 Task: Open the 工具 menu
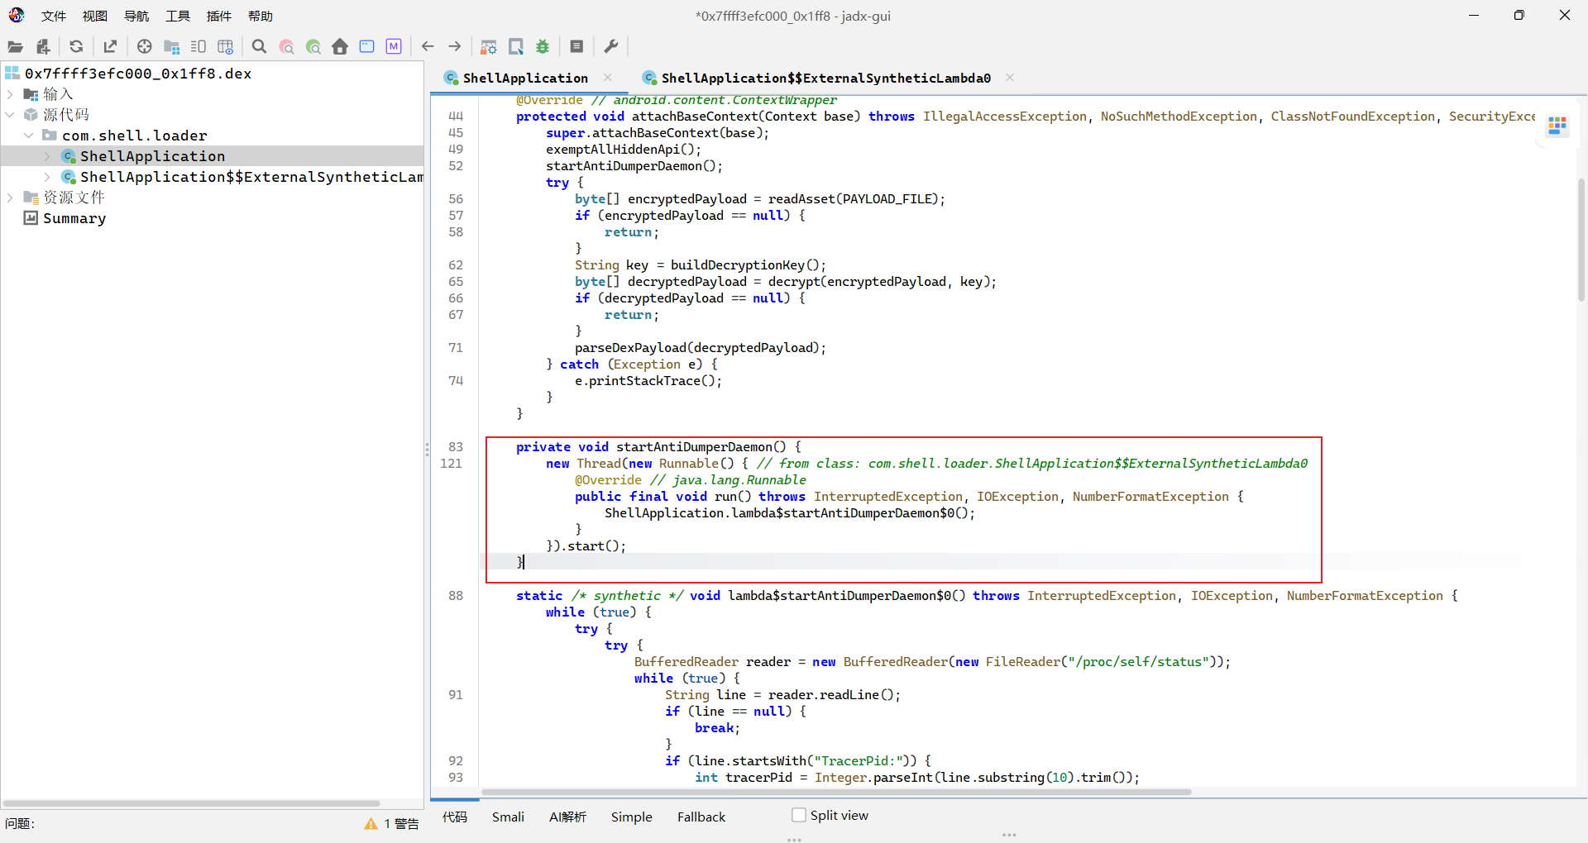[178, 16]
